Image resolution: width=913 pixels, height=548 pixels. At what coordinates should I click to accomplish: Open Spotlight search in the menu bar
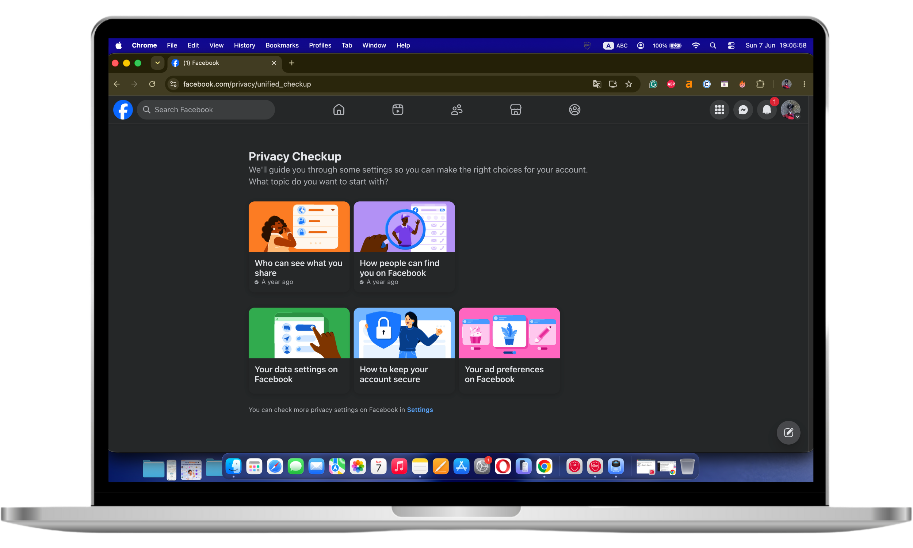click(x=713, y=45)
